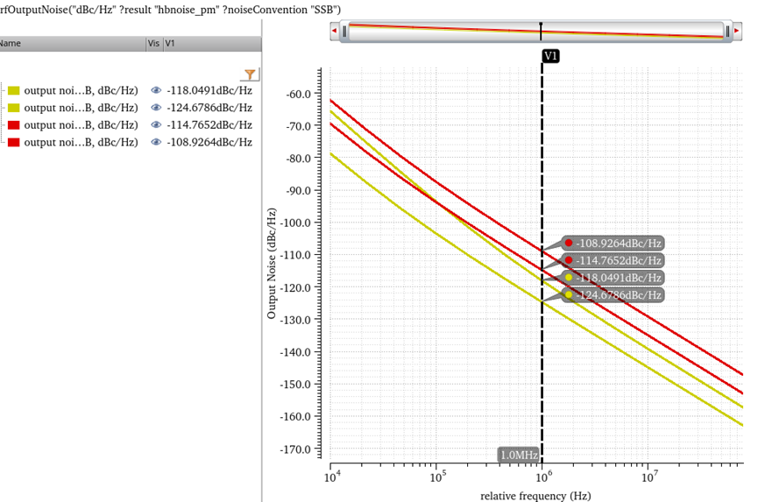Toggle visibility of the -118.0491dBc/Hz trace

[157, 90]
